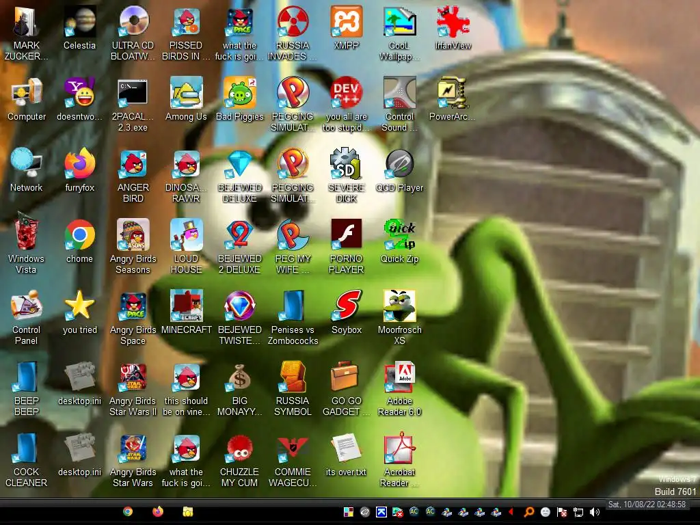The image size is (700, 525).
Task: Launch the BEJEWED 2 DELUXE shortcut
Action: coord(239,246)
